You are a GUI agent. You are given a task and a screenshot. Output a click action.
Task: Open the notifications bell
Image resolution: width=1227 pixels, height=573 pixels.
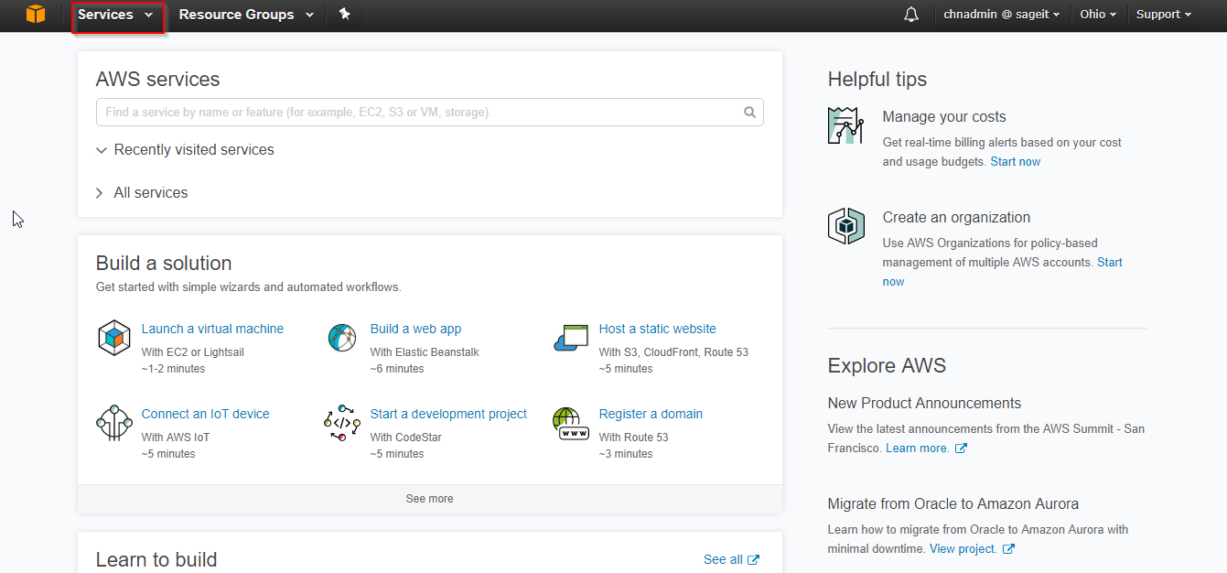tap(910, 15)
